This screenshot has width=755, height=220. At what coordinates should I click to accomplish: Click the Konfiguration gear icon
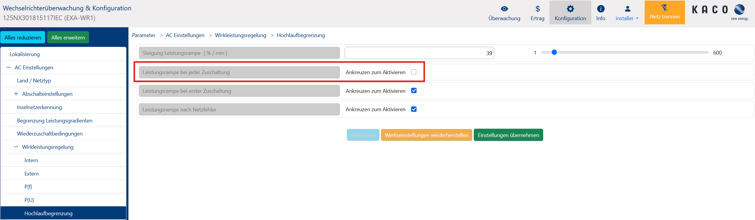tap(570, 9)
